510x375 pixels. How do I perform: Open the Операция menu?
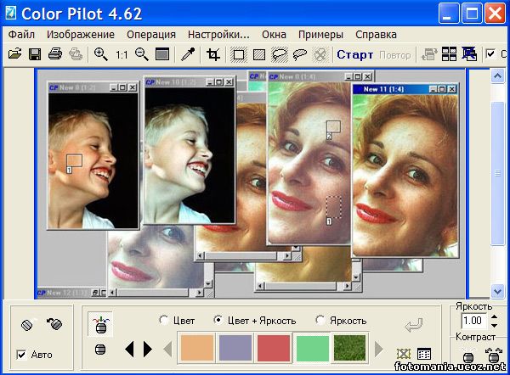pyautogui.click(x=151, y=35)
